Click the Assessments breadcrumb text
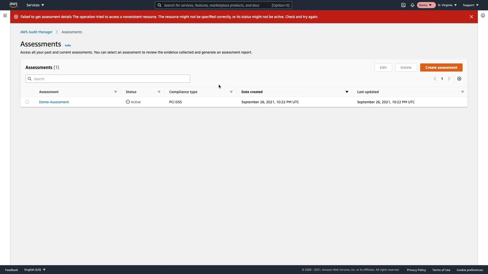This screenshot has width=488, height=274. pyautogui.click(x=72, y=32)
